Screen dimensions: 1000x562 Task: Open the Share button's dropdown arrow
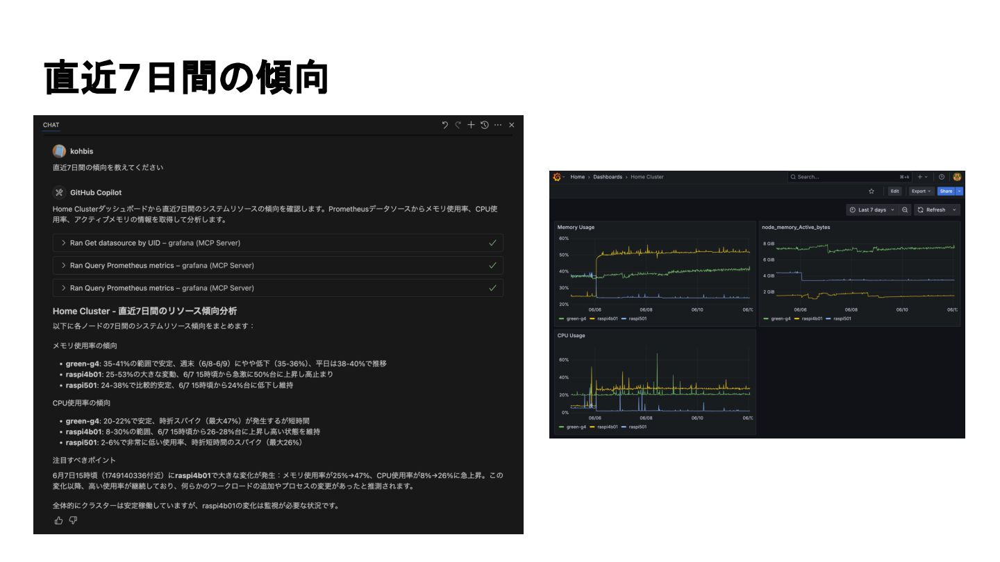click(x=960, y=191)
